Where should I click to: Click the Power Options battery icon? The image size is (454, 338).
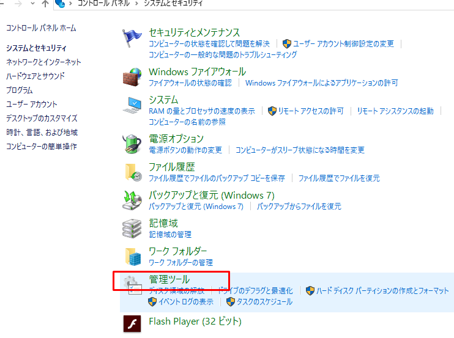(132, 144)
